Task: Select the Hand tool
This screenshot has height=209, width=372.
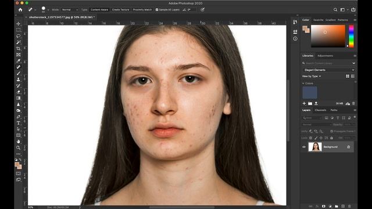Action: tap(18, 142)
